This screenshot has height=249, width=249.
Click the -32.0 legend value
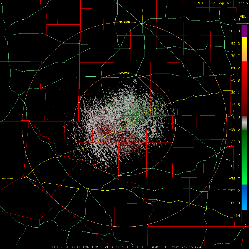click(234, 142)
